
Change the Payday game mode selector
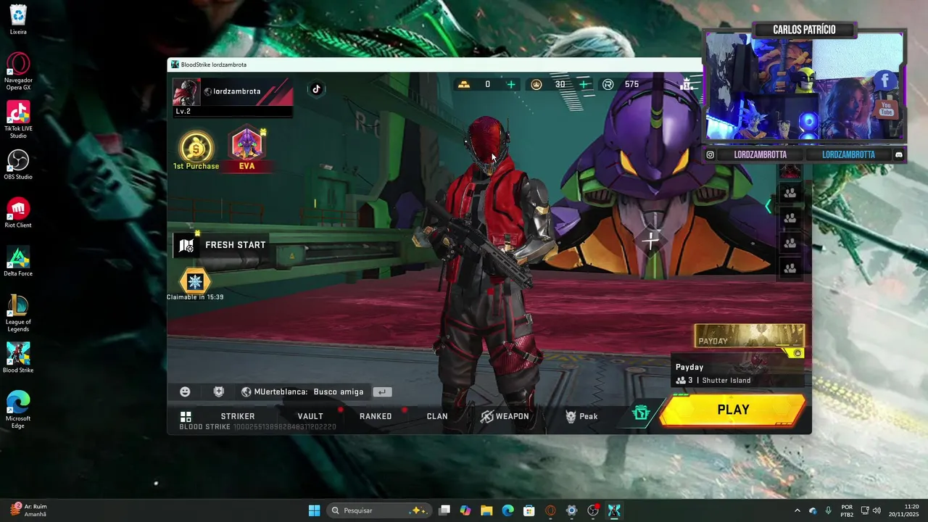[x=738, y=373]
